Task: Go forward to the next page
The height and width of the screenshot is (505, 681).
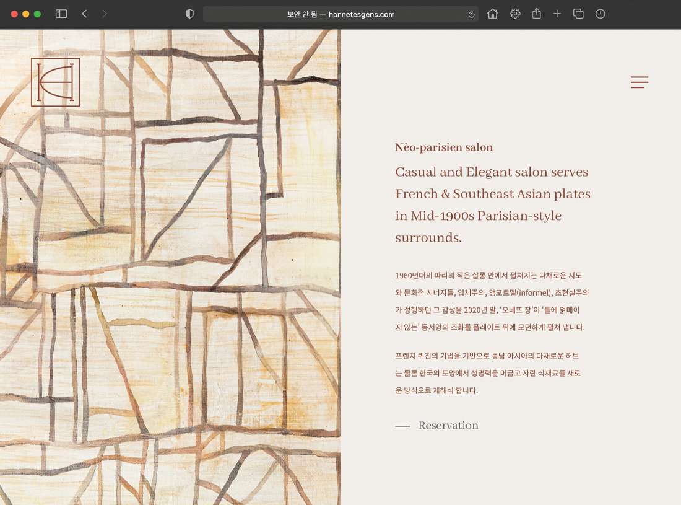Action: 104,14
